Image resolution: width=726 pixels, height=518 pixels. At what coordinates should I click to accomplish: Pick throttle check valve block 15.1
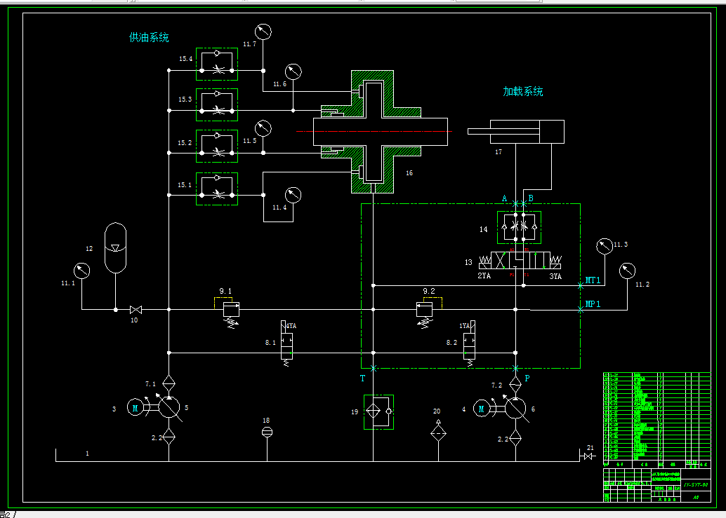(217, 189)
